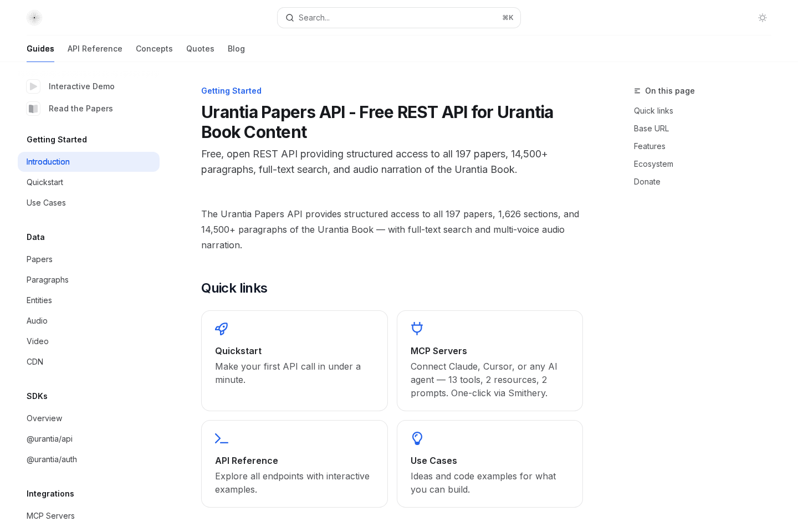This screenshot has height=532, width=798.
Task: Open the Quotes tab
Action: (x=200, y=49)
